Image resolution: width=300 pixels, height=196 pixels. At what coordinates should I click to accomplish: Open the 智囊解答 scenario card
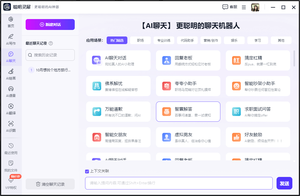pos(188,112)
